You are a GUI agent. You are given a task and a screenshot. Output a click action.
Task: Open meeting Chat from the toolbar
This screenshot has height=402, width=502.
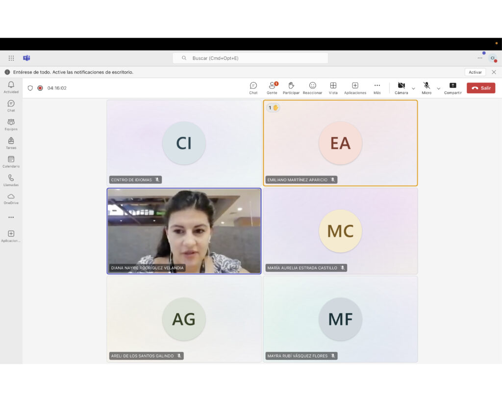(253, 88)
